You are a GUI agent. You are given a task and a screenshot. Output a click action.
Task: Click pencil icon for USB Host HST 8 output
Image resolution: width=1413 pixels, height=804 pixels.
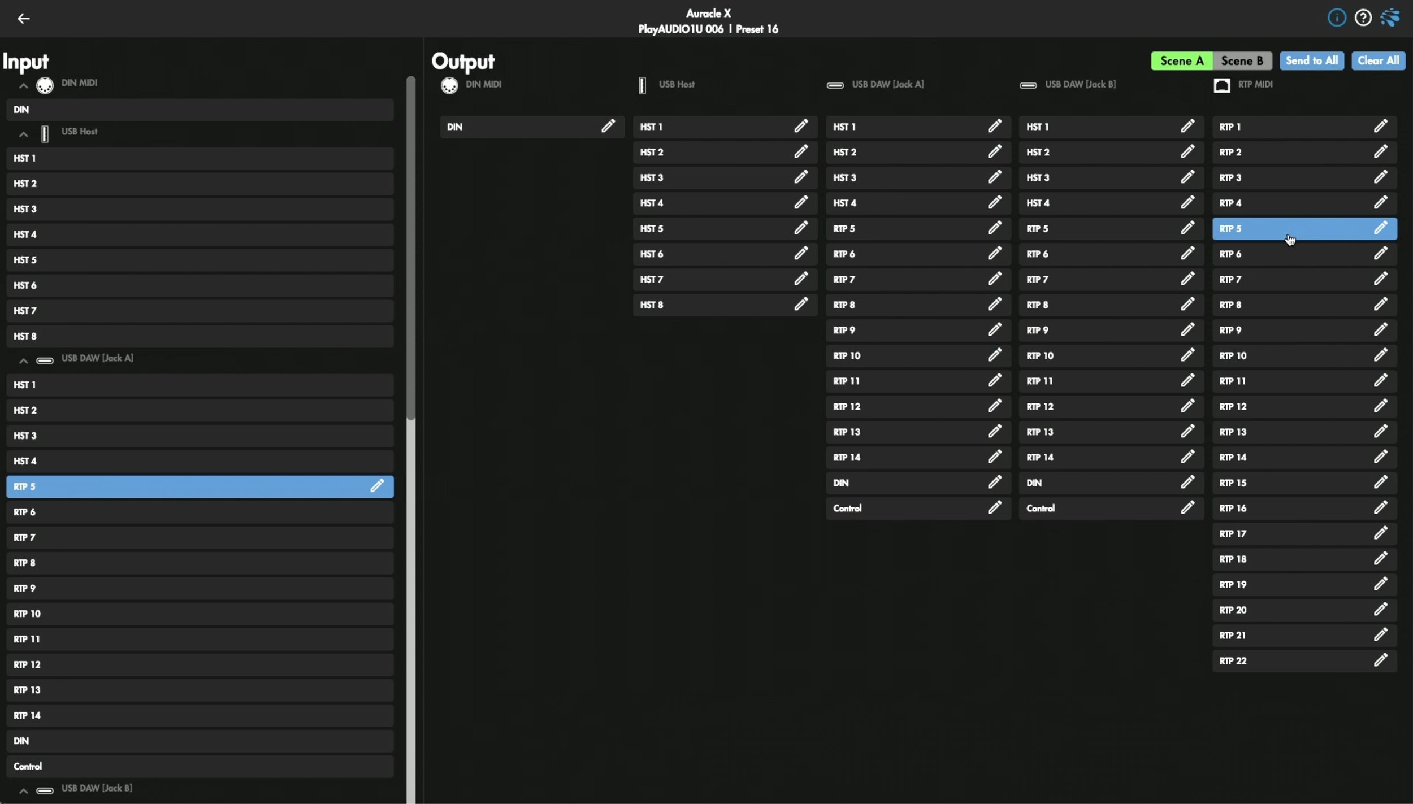(800, 305)
